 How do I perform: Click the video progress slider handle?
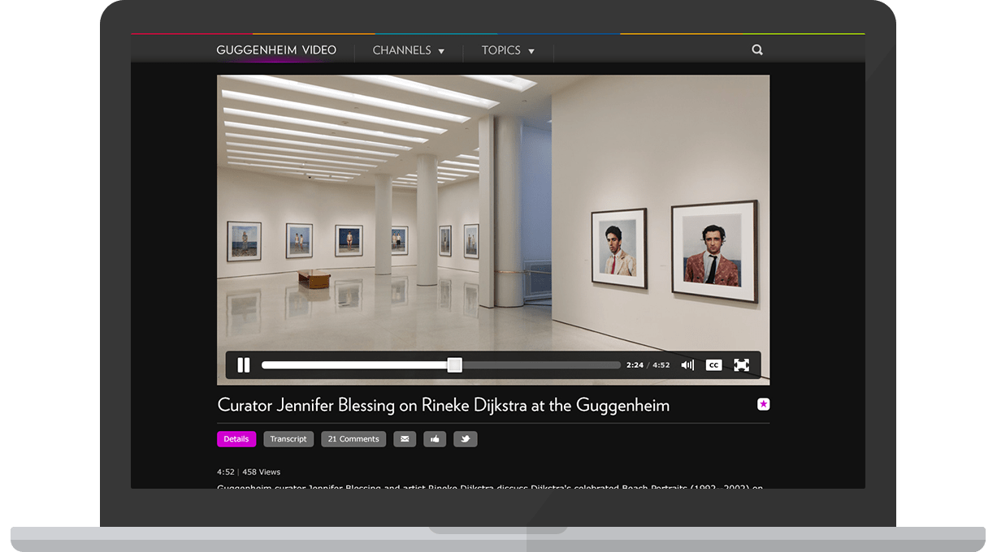pyautogui.click(x=455, y=365)
